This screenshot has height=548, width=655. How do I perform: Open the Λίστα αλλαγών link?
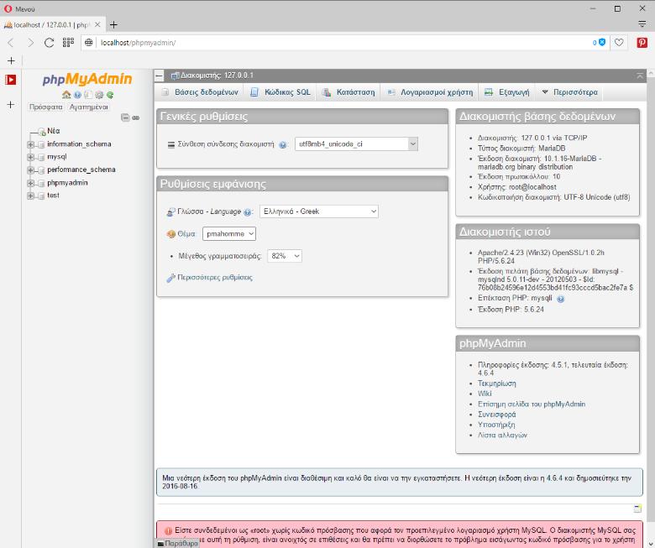(502, 435)
